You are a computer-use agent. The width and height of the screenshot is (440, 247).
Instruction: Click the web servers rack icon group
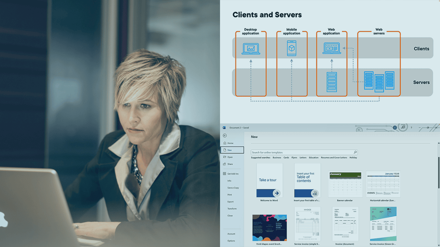coord(379,81)
